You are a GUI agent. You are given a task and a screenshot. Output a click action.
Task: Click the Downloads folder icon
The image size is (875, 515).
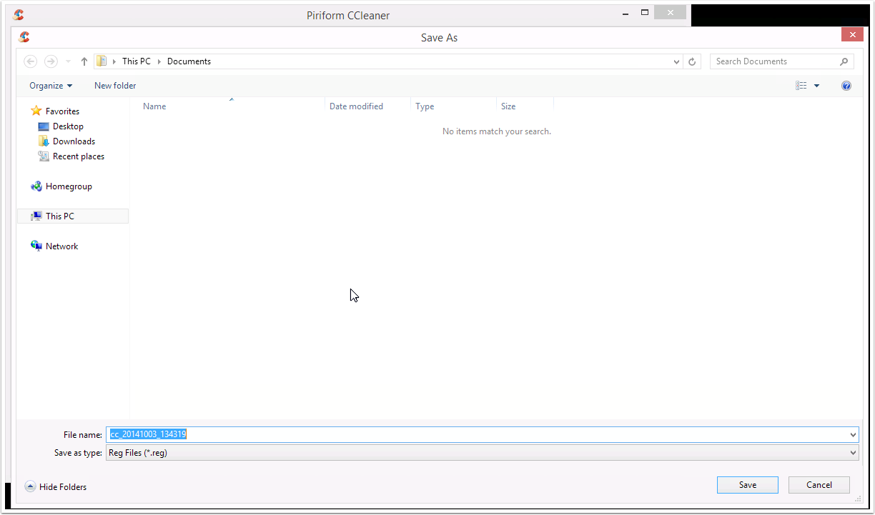44,141
